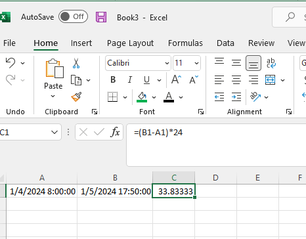Apply the Borders icon

[x=112, y=97]
